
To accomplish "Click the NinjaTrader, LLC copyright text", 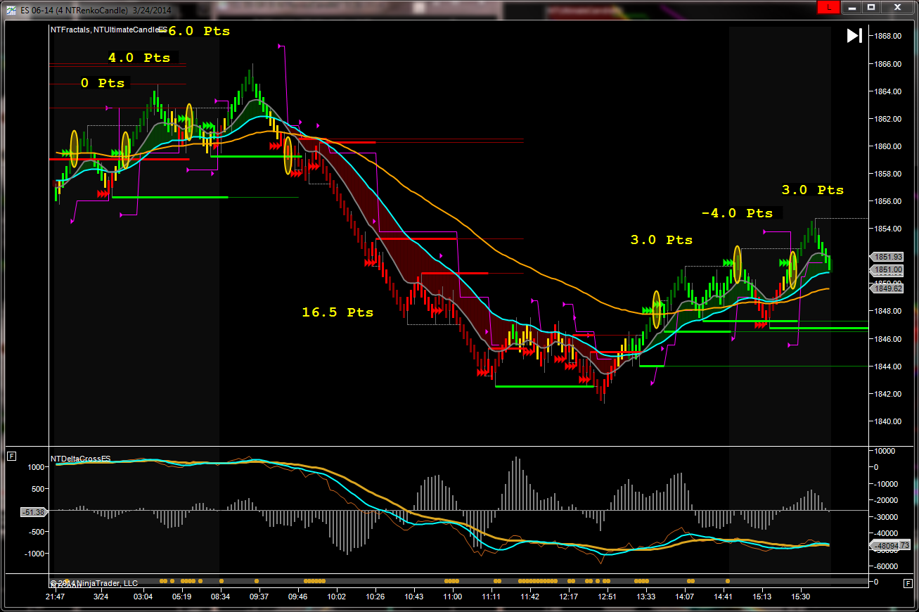I will (96, 583).
